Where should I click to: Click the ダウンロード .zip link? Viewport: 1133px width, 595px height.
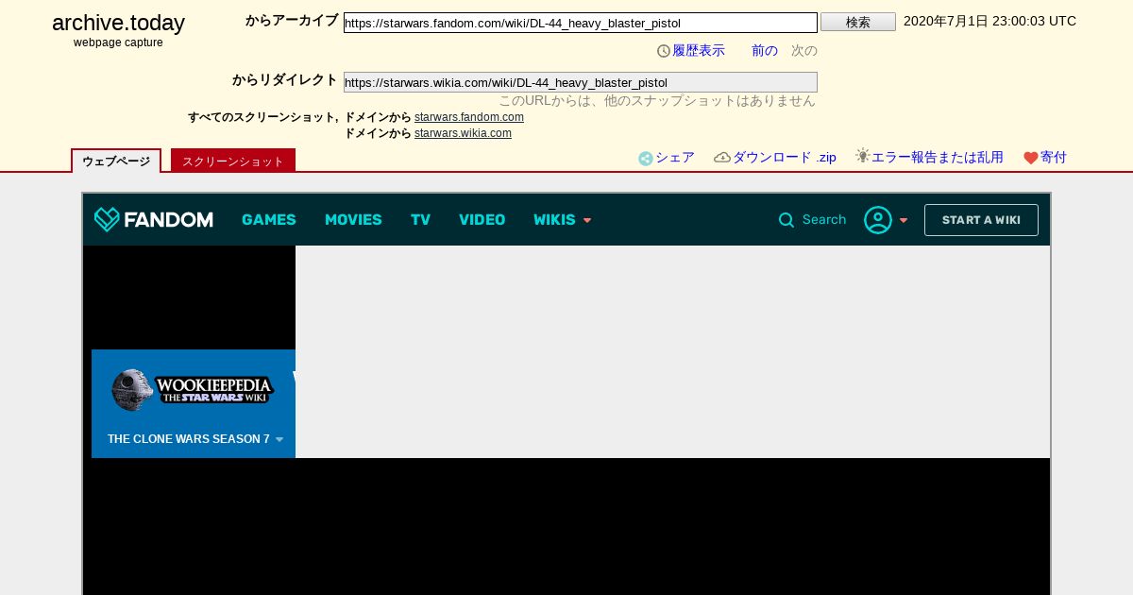[785, 158]
